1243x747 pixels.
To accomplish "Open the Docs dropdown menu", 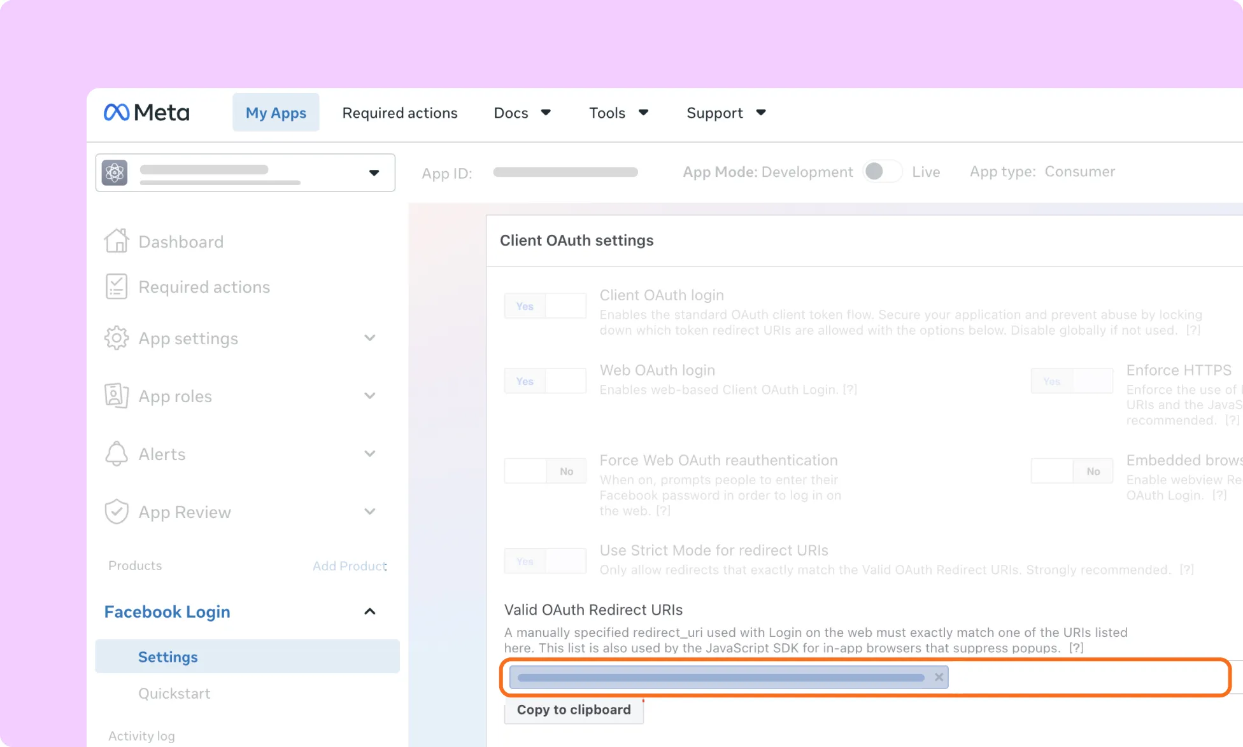I will [522, 113].
